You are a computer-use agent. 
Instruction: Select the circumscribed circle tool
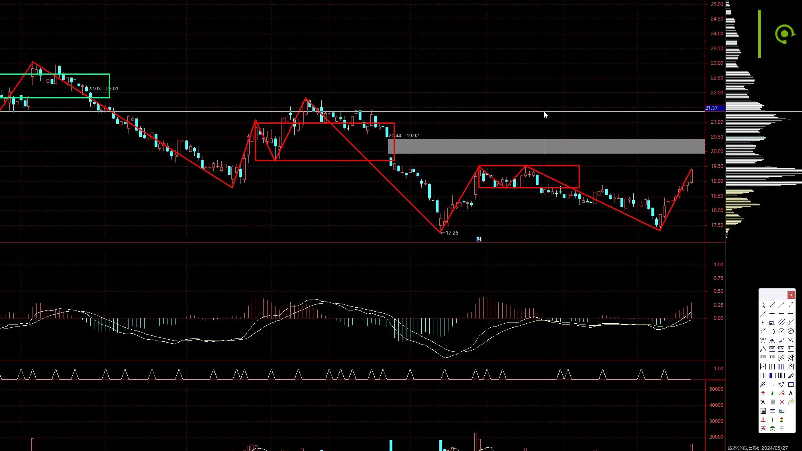791,331
